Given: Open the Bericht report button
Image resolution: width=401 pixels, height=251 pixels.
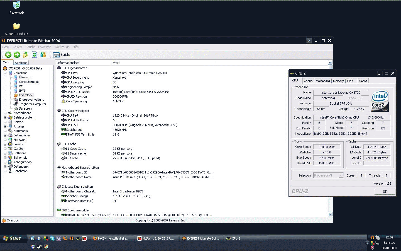Looking at the screenshot, I should (x=62, y=55).
